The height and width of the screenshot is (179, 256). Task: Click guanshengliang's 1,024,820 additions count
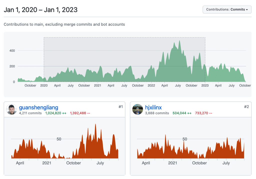click(56, 113)
